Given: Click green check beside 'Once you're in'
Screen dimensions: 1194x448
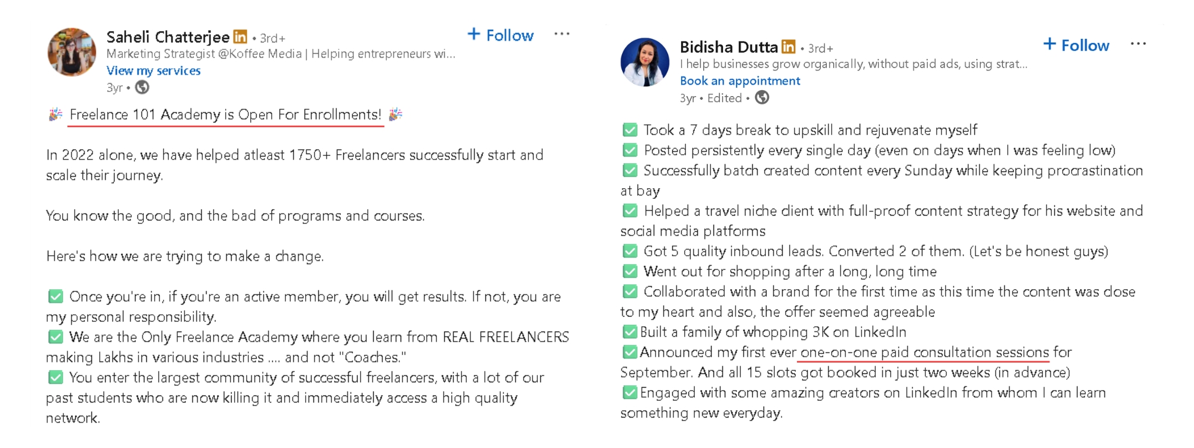Looking at the screenshot, I should [56, 296].
